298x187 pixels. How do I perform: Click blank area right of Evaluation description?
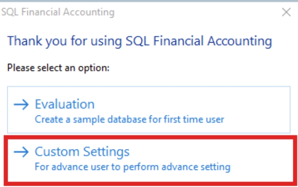pos(256,119)
